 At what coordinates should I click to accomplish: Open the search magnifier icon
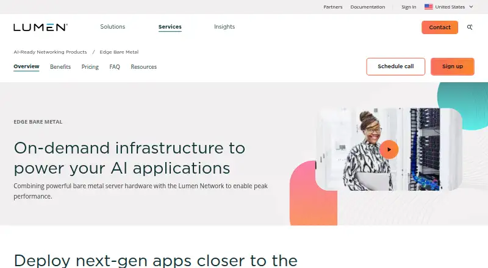click(470, 27)
